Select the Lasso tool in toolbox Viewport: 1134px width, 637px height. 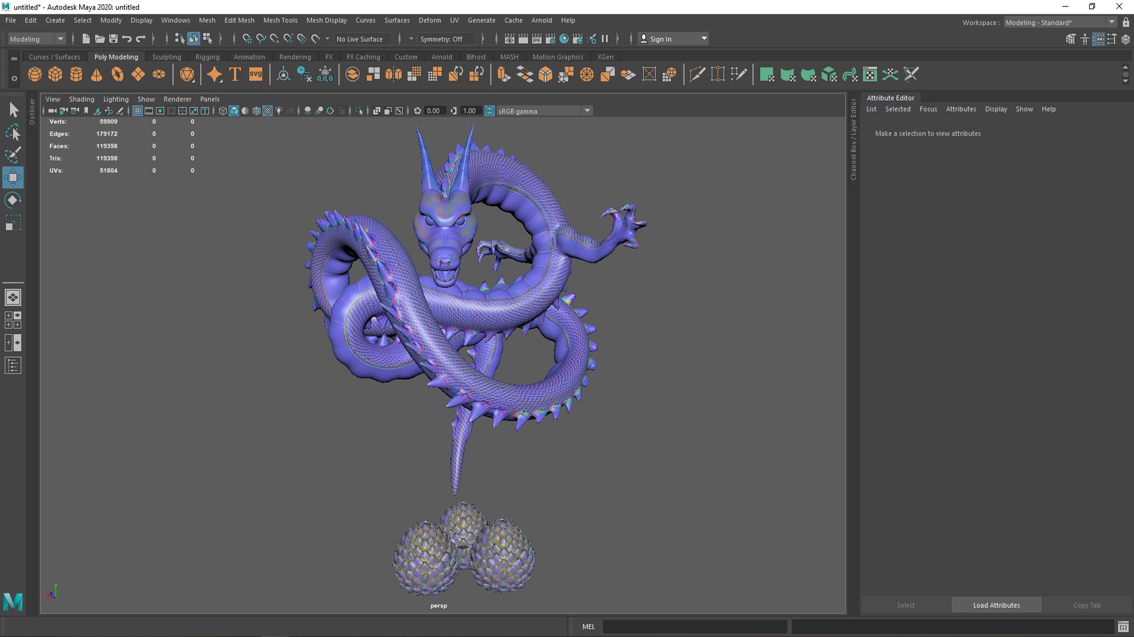(x=13, y=133)
